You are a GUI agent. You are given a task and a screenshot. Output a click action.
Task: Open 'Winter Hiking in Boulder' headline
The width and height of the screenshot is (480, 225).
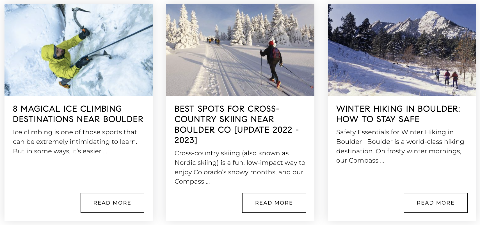(398, 114)
